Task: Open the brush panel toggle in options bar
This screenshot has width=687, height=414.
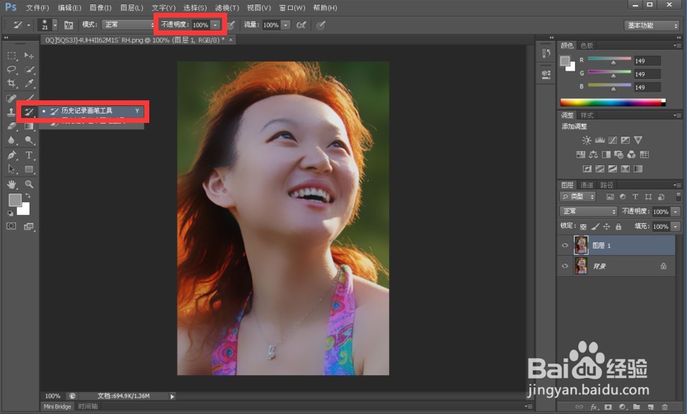Action: click(x=69, y=25)
